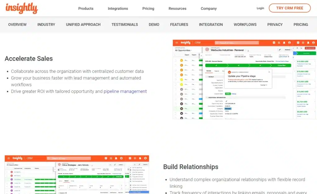This screenshot has height=194, width=317.
Task: Open the Integrations menu item
Action: (118, 8)
